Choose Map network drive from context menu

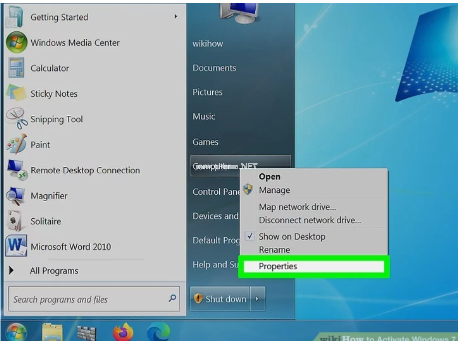[297, 207]
